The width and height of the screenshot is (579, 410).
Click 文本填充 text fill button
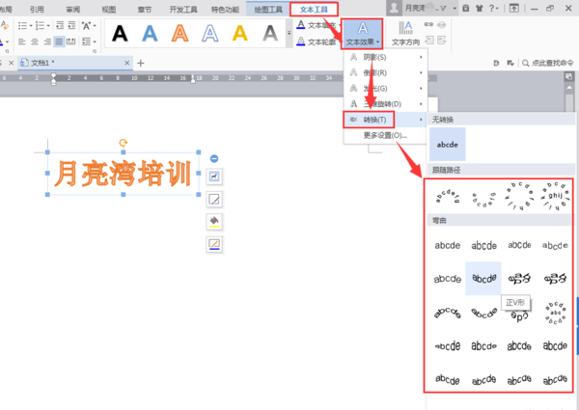tap(317, 25)
